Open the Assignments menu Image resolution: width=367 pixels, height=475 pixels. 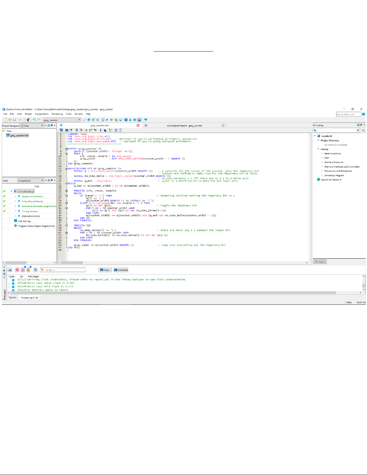(42, 114)
